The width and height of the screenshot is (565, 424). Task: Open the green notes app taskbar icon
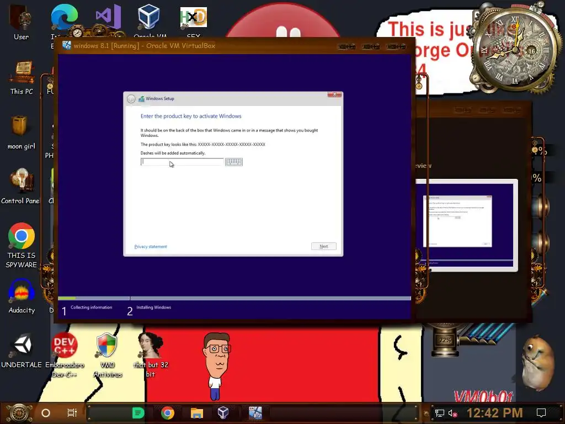pos(138,413)
